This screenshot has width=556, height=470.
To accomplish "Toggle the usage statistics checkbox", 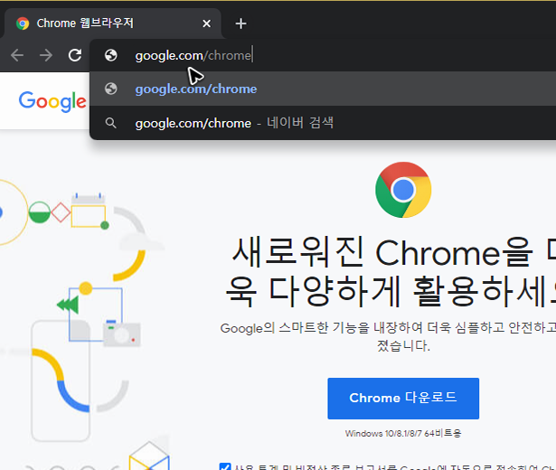I will point(225,466).
